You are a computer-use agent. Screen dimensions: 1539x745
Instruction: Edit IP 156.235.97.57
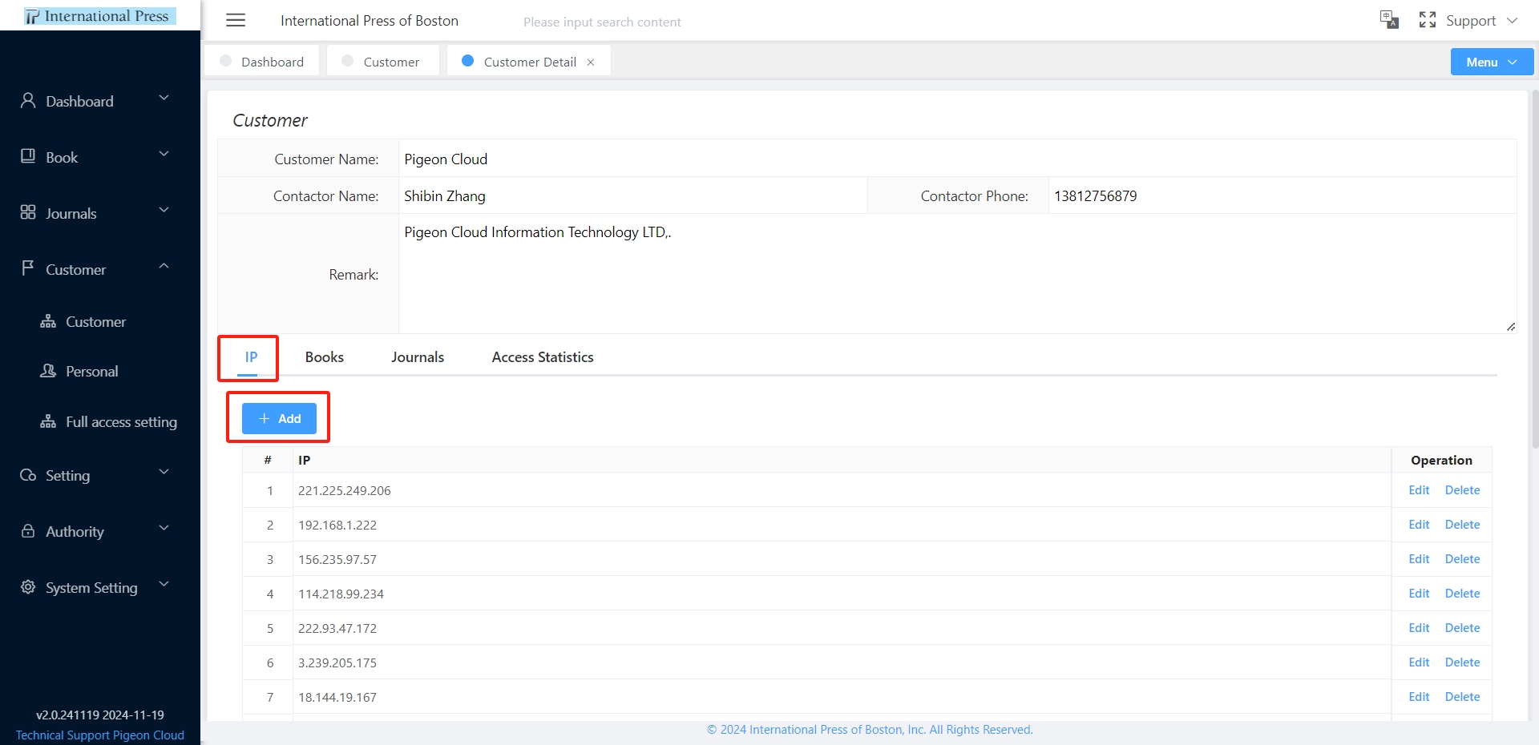coord(1419,559)
